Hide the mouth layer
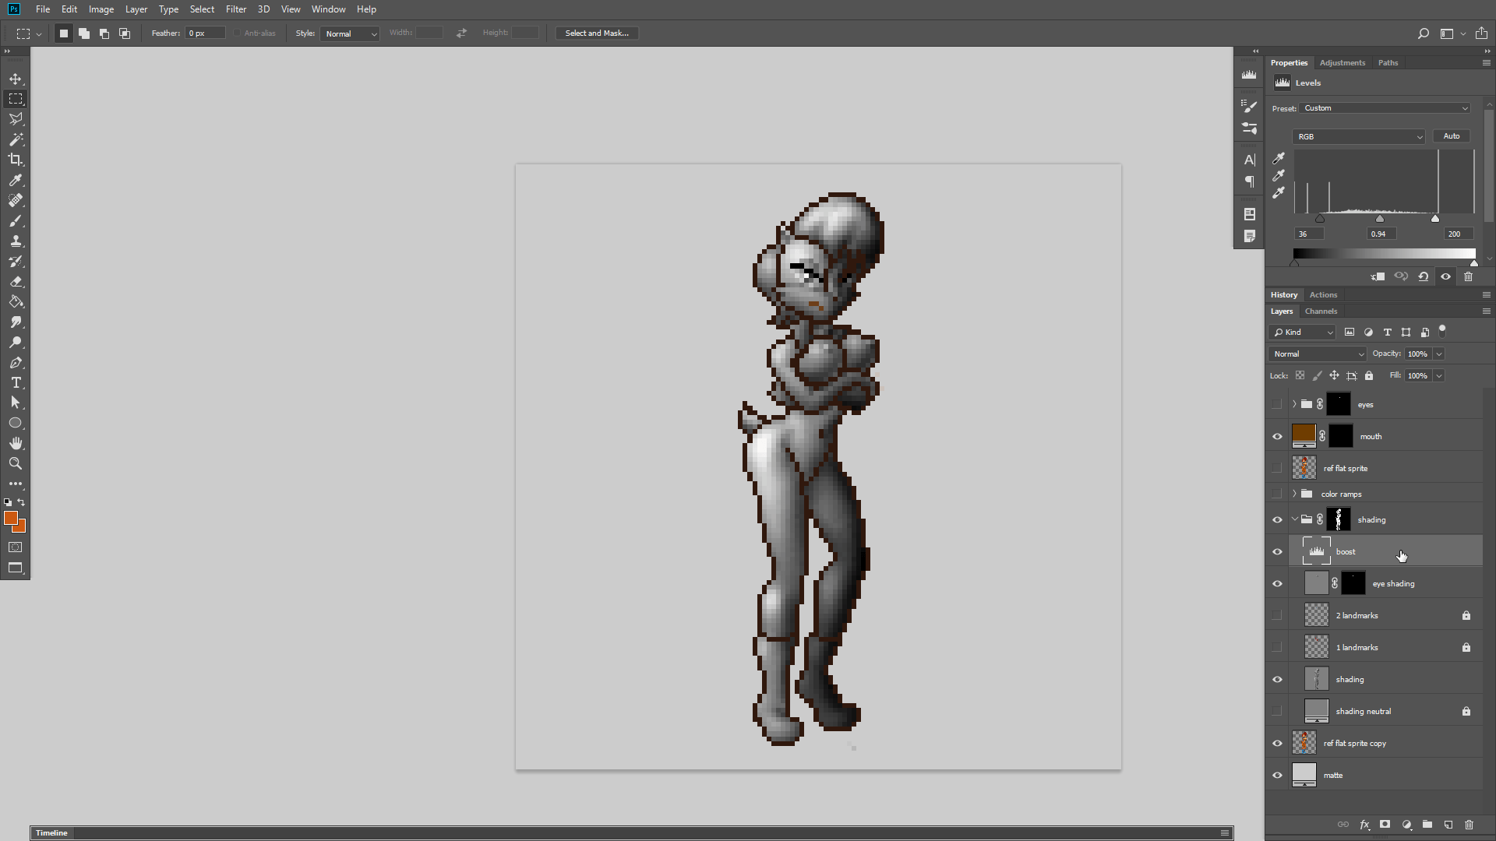The height and width of the screenshot is (841, 1496). (x=1277, y=436)
